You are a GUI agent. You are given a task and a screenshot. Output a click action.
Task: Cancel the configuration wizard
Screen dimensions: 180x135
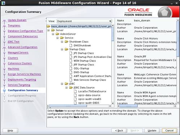[170, 131]
